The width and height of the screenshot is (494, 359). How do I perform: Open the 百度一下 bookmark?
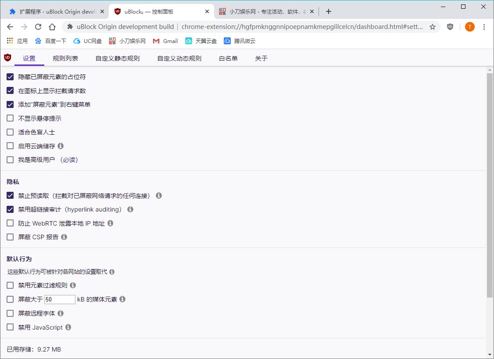[50, 41]
